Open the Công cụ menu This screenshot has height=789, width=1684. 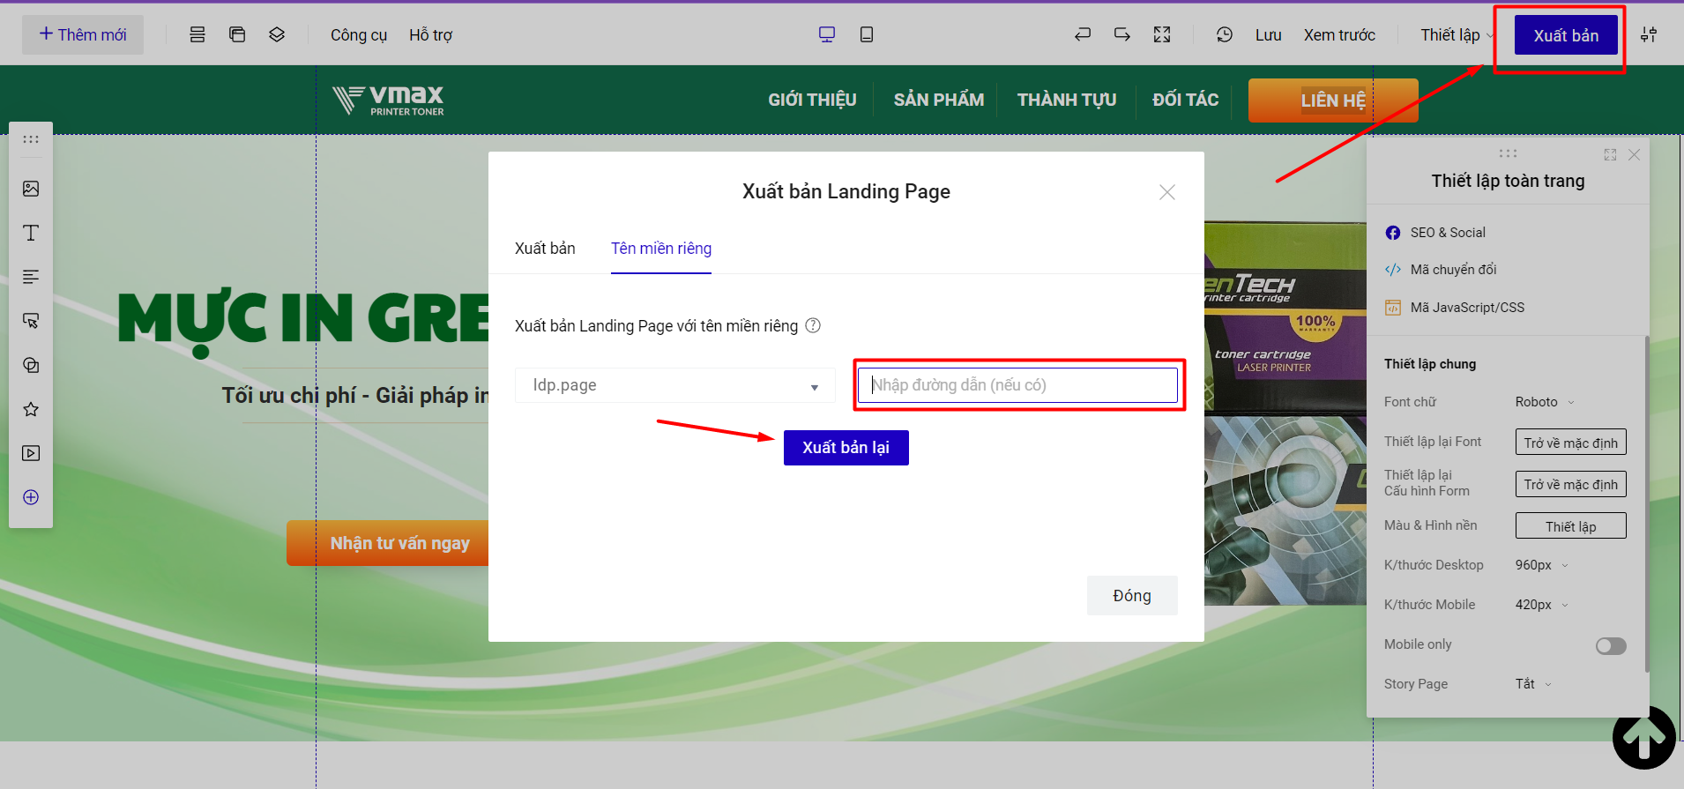pyautogui.click(x=358, y=35)
